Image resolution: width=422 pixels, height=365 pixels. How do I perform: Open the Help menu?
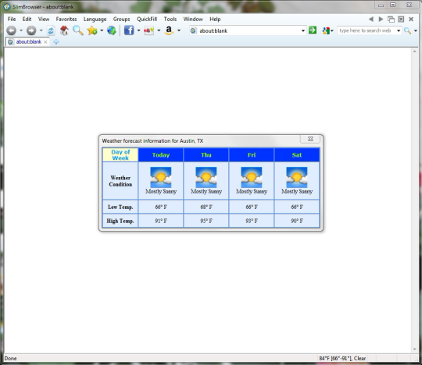pos(215,19)
